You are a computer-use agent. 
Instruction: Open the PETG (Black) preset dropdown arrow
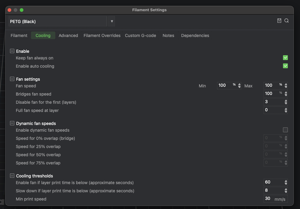[112, 21]
